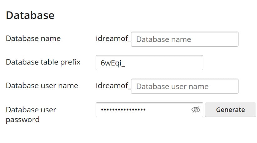Select the Database user name text box
Viewport: 257px width, 143px height.
pyautogui.click(x=185, y=86)
